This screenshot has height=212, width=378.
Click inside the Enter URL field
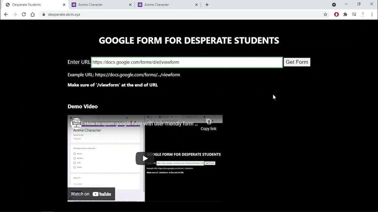187,62
